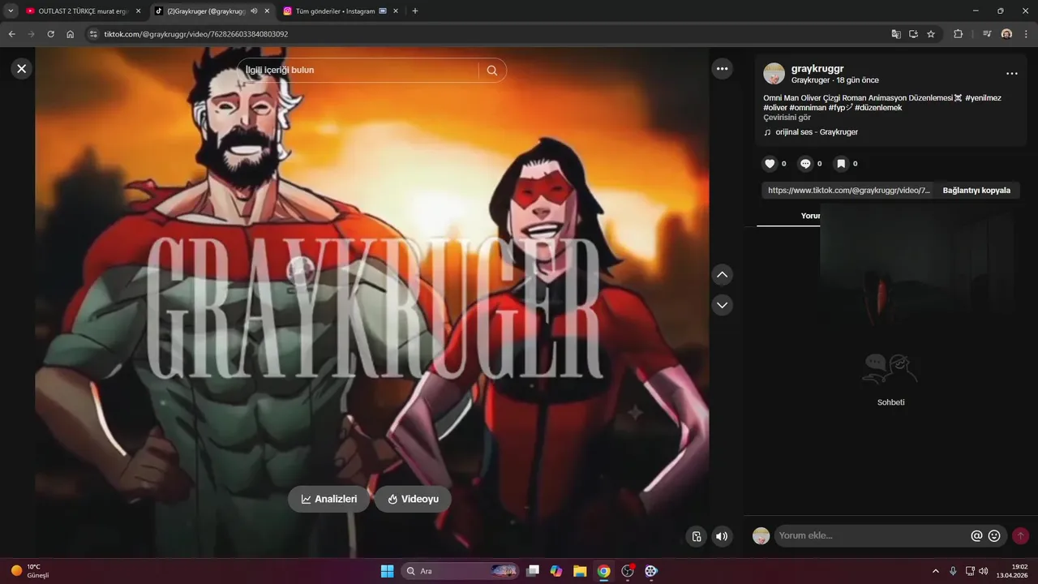The height and width of the screenshot is (584, 1038).
Task: Switch to the Yorumlar comments tab
Action: pos(811,216)
